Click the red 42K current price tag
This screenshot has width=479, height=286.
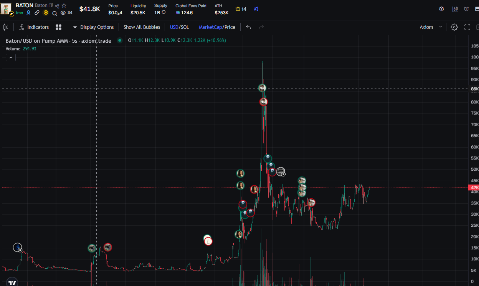pyautogui.click(x=474, y=188)
